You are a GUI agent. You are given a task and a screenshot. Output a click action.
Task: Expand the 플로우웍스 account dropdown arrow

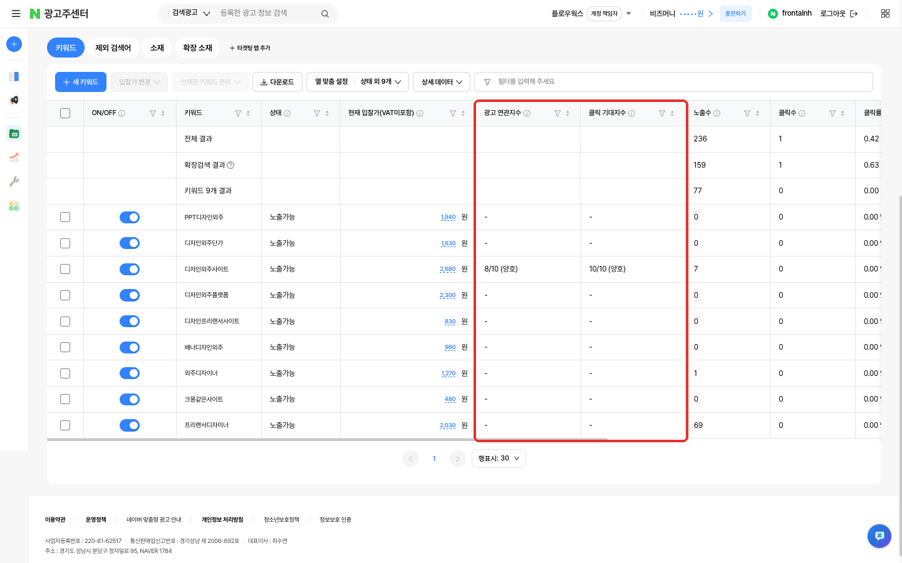[x=629, y=13]
